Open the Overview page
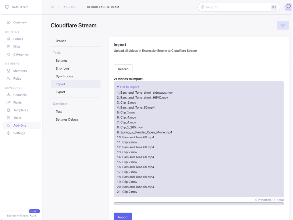Image resolution: width=293 pixels, height=220 pixels. [x=20, y=22]
